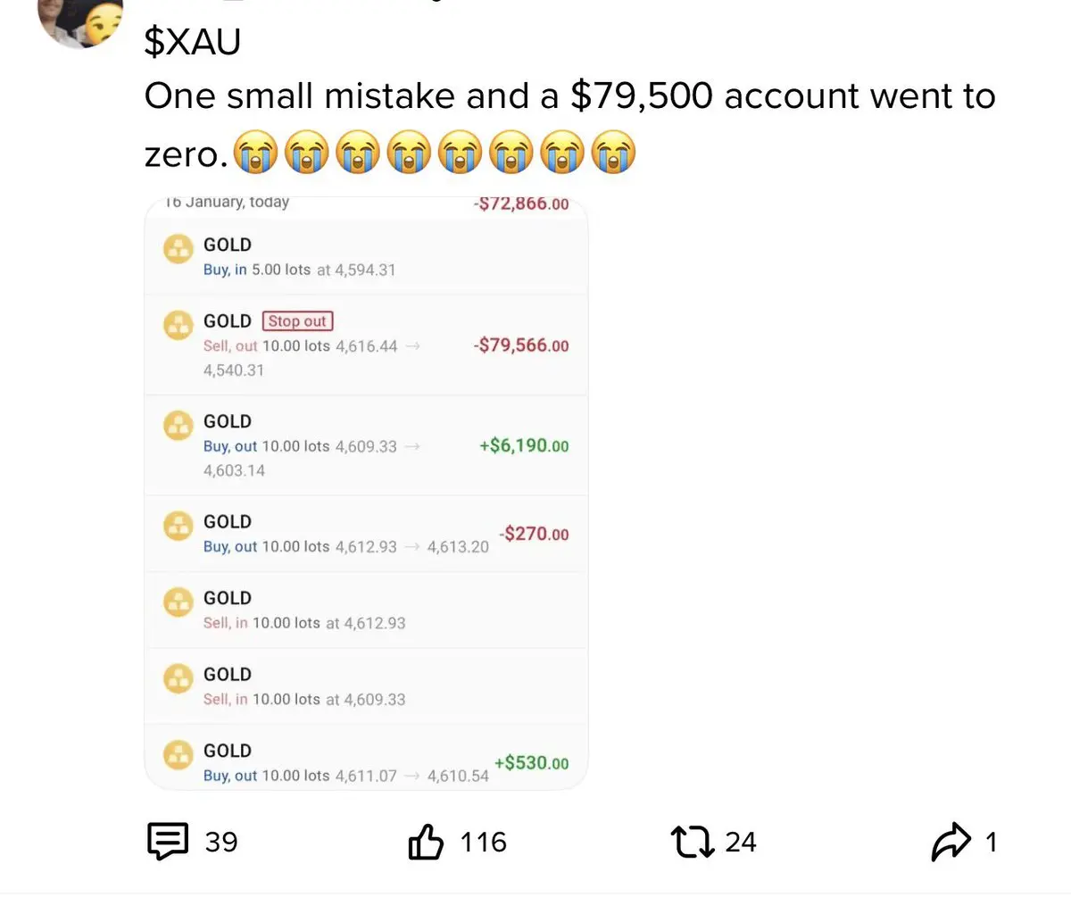The width and height of the screenshot is (1071, 897).
Task: Open the $XAU ticker link
Action: [192, 42]
